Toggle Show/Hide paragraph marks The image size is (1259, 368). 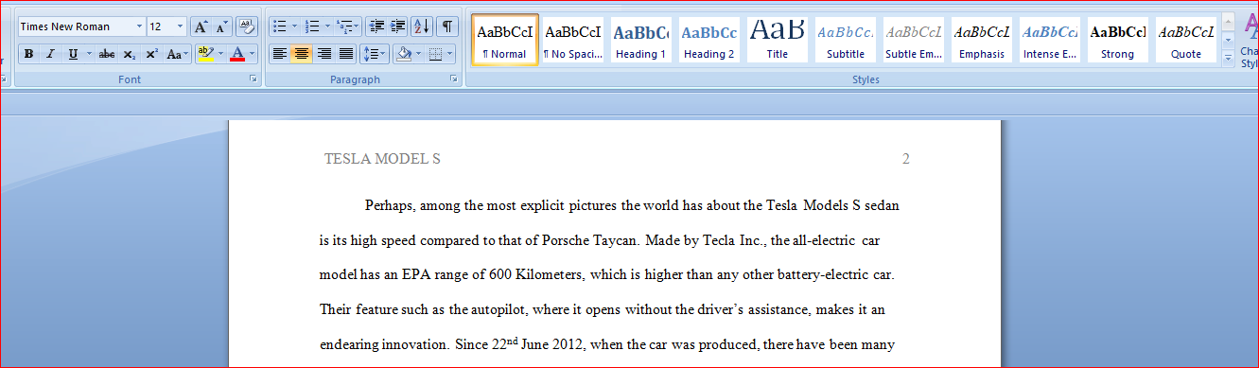click(x=446, y=26)
